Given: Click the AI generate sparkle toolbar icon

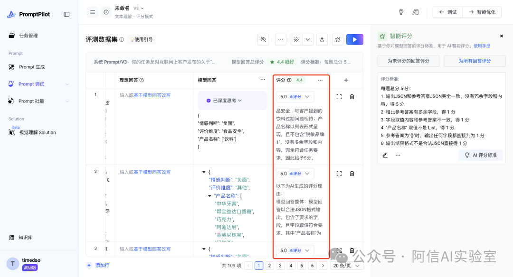Looking at the screenshot, I should tap(296, 39).
